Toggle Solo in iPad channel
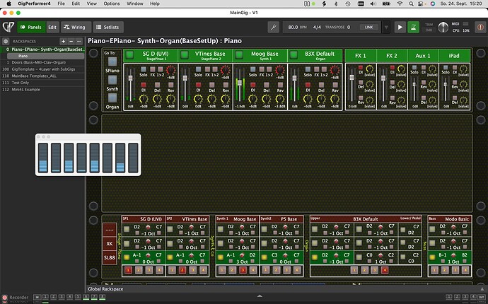This screenshot has width=488, height=304. click(x=446, y=67)
